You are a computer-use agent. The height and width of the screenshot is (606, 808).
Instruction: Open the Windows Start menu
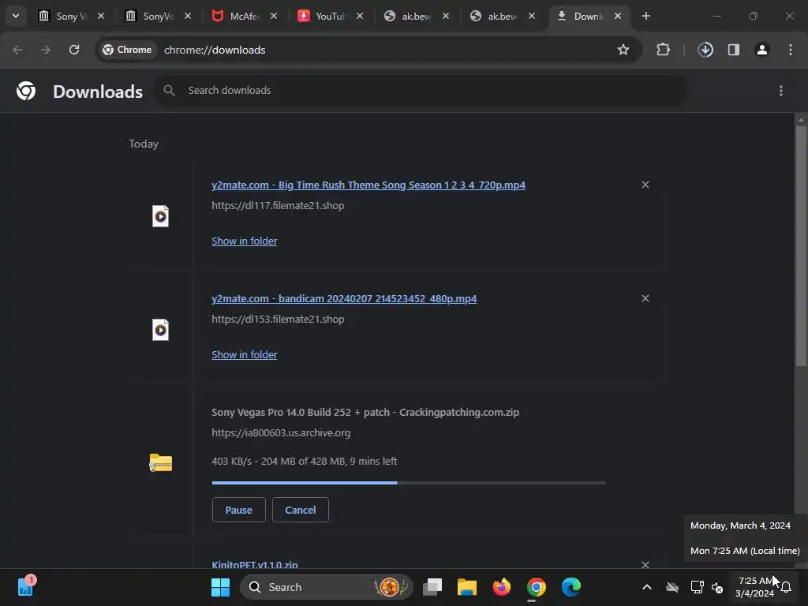[221, 587]
